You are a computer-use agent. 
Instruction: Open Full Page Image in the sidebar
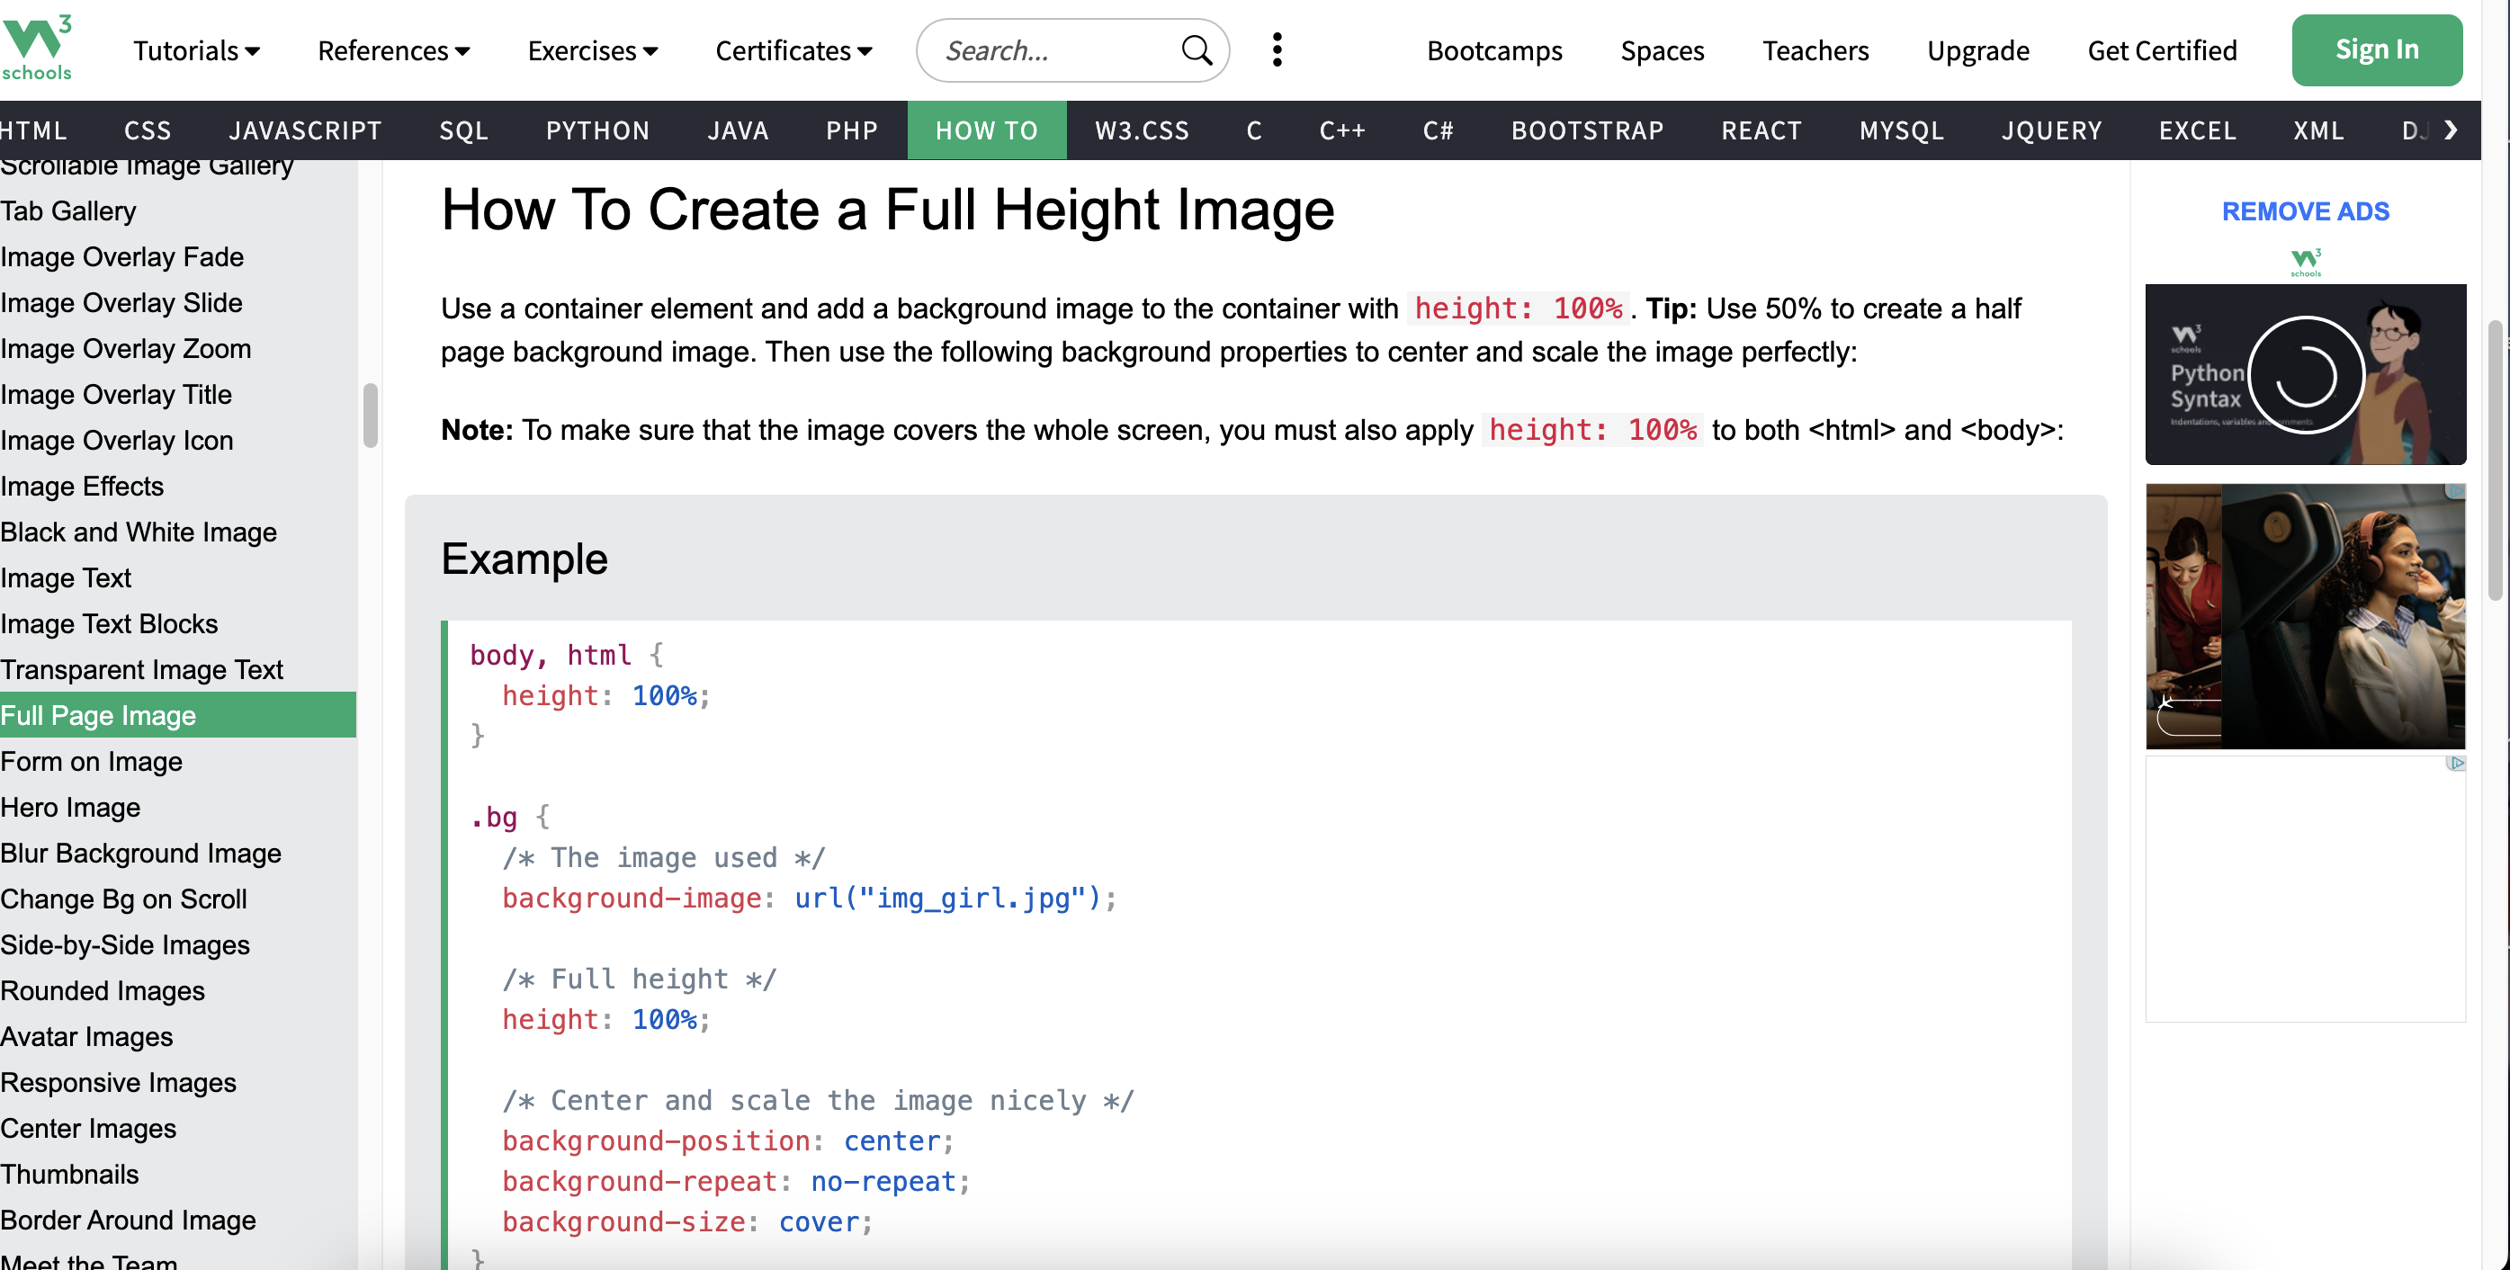pyautogui.click(x=98, y=715)
